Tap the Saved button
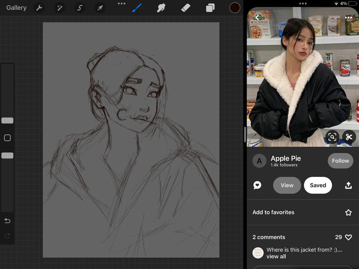This screenshot has height=269, width=359. tap(318, 185)
